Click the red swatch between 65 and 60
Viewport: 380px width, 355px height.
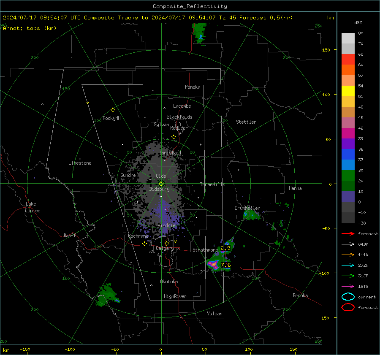pyautogui.click(x=348, y=60)
